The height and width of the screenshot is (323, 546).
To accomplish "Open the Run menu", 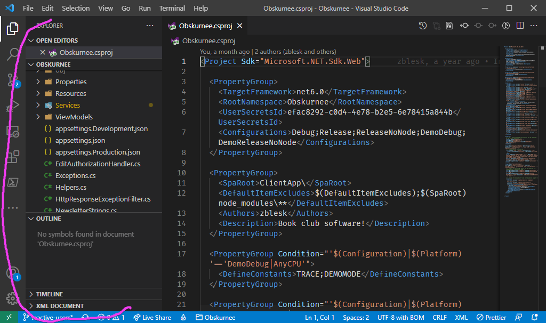I will point(144,8).
